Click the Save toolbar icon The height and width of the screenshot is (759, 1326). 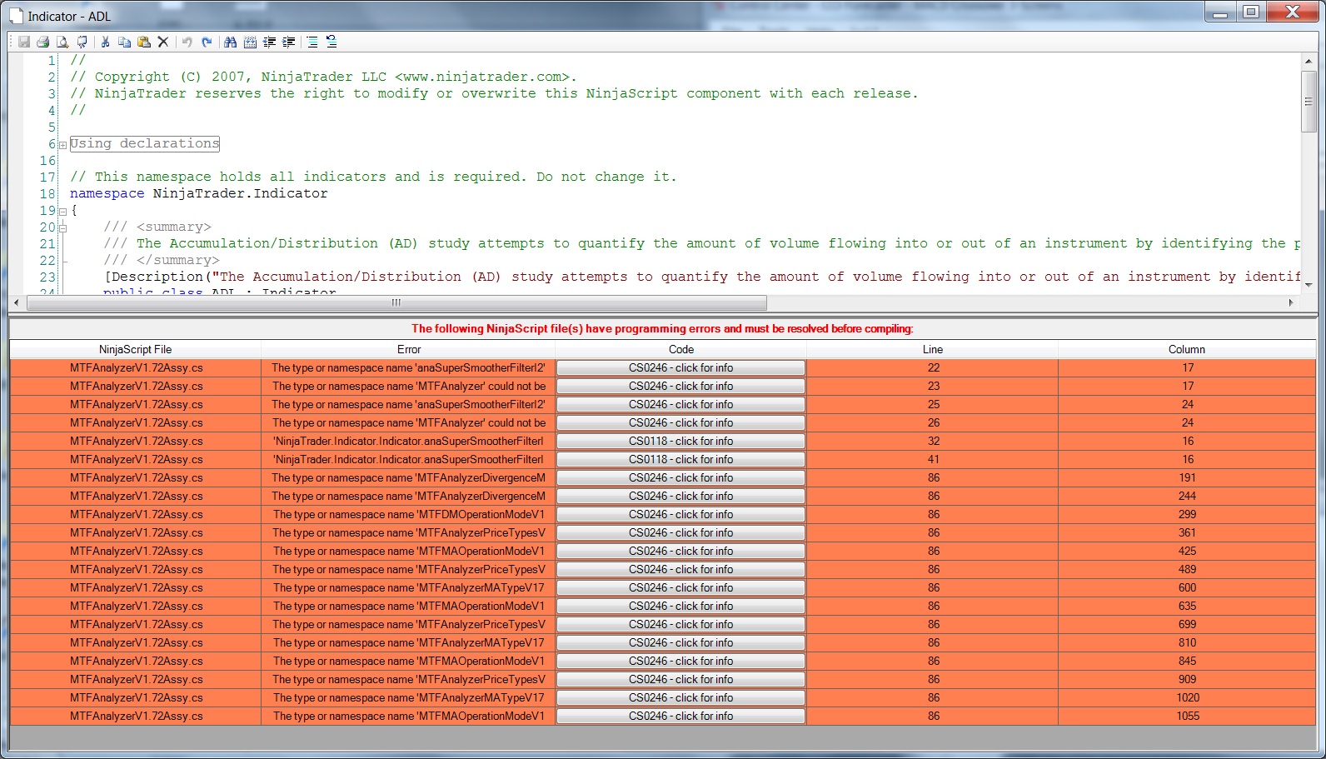click(24, 42)
